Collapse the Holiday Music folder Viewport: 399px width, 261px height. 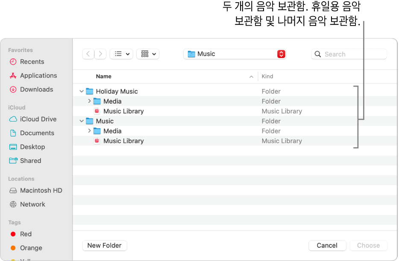tap(82, 91)
